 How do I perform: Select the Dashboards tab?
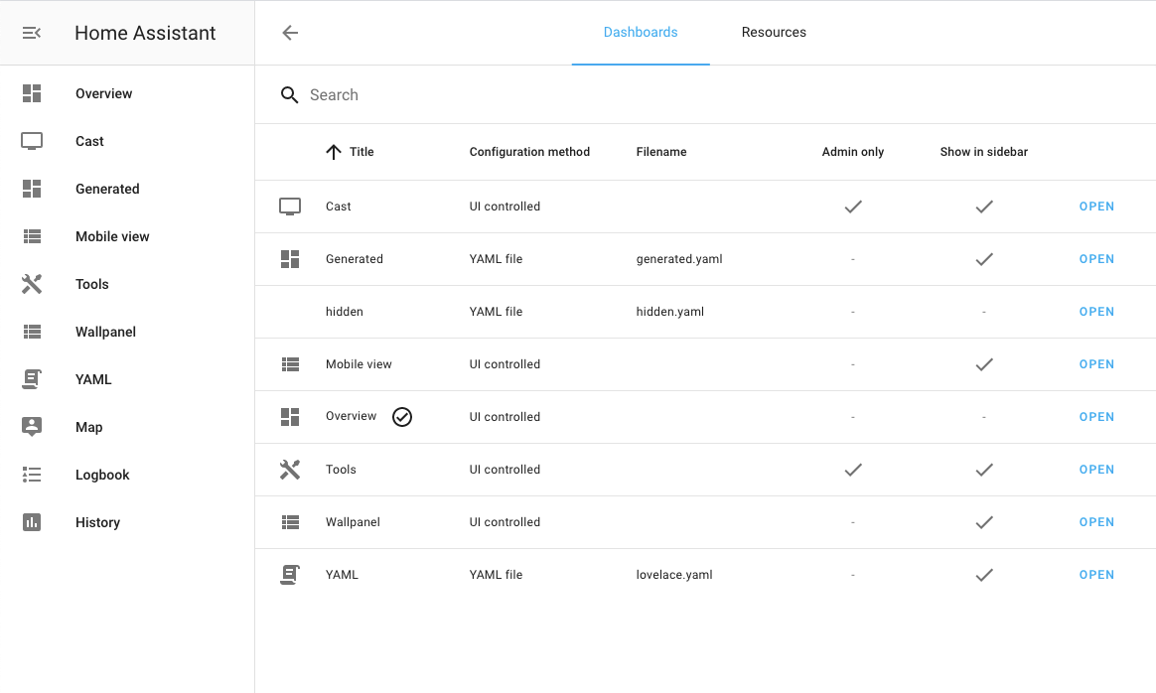[641, 32]
